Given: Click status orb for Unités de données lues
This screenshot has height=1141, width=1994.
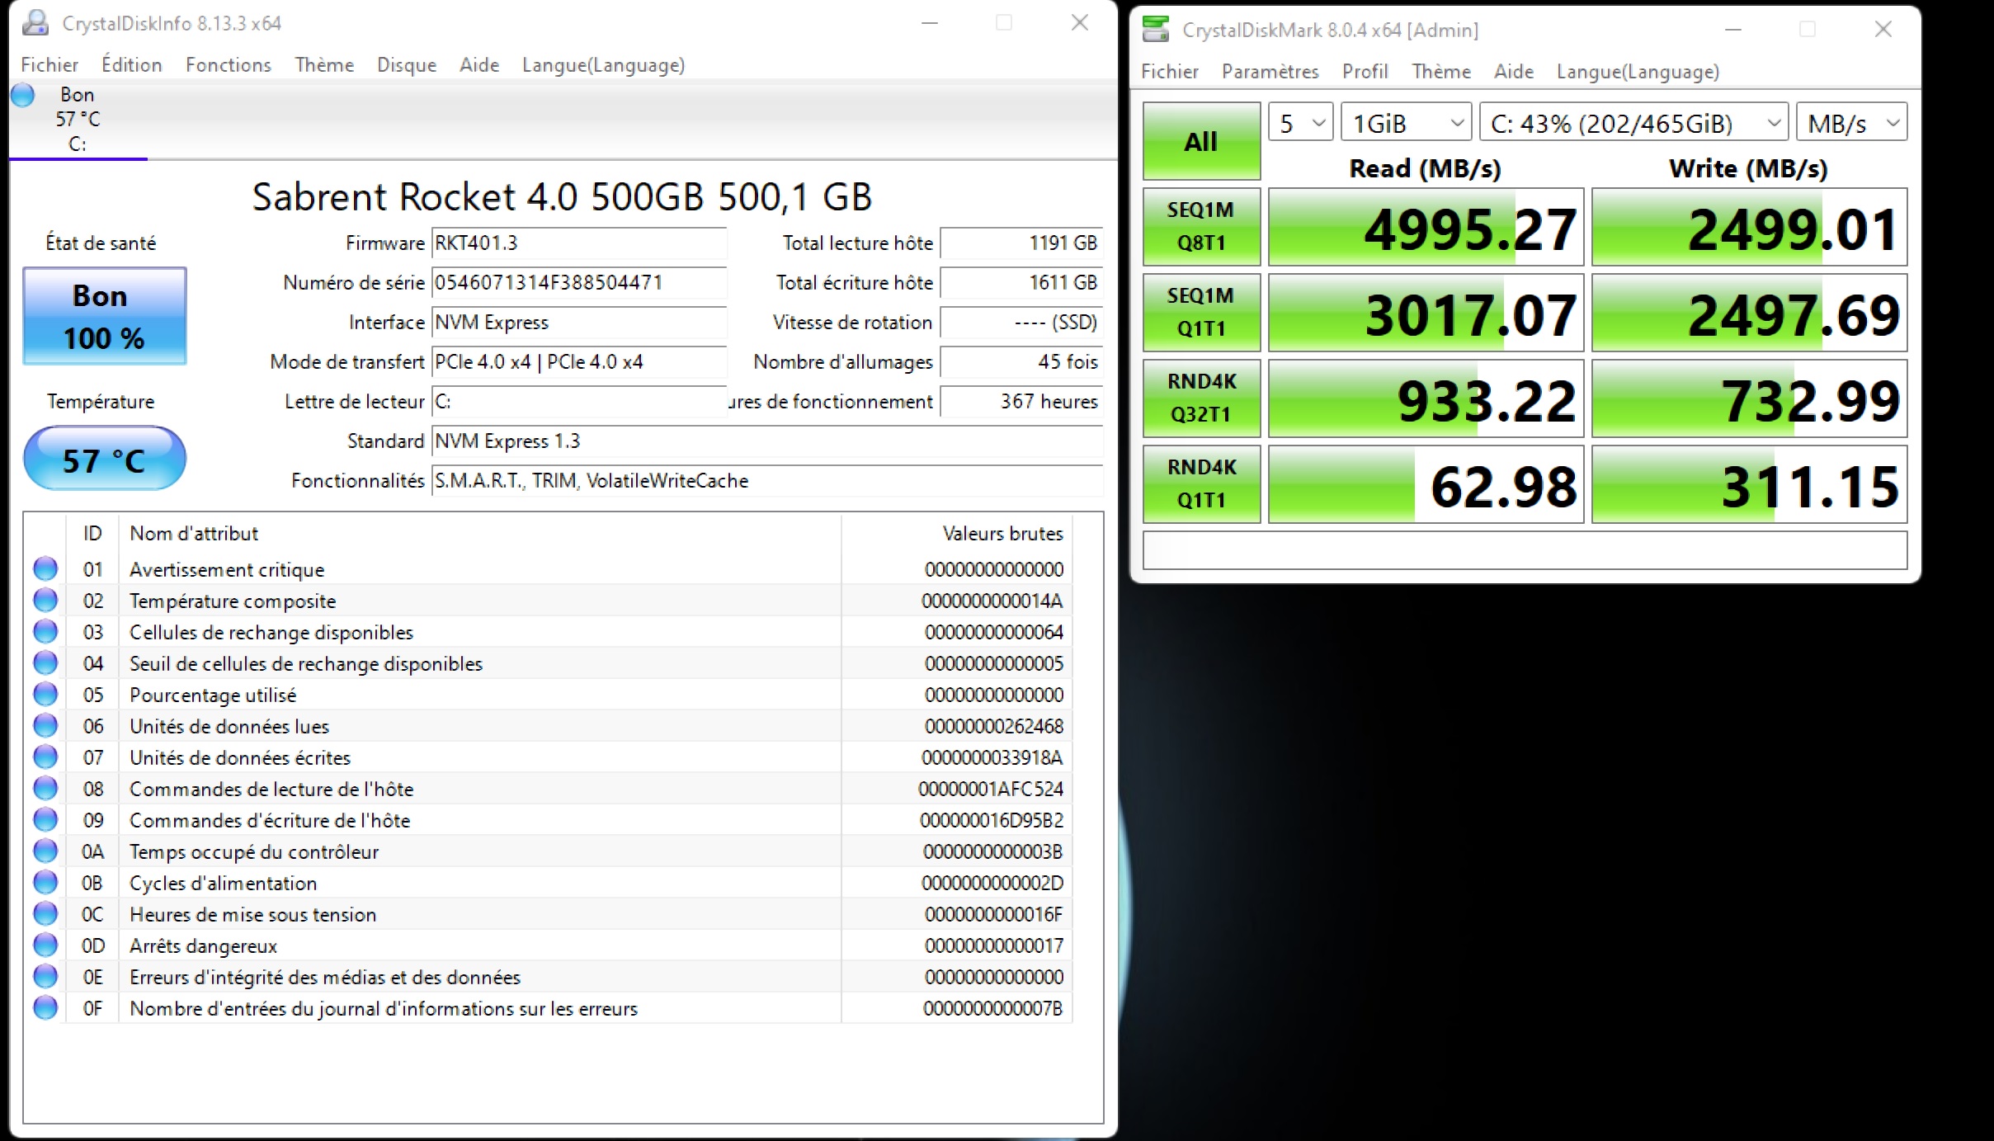Looking at the screenshot, I should [45, 725].
